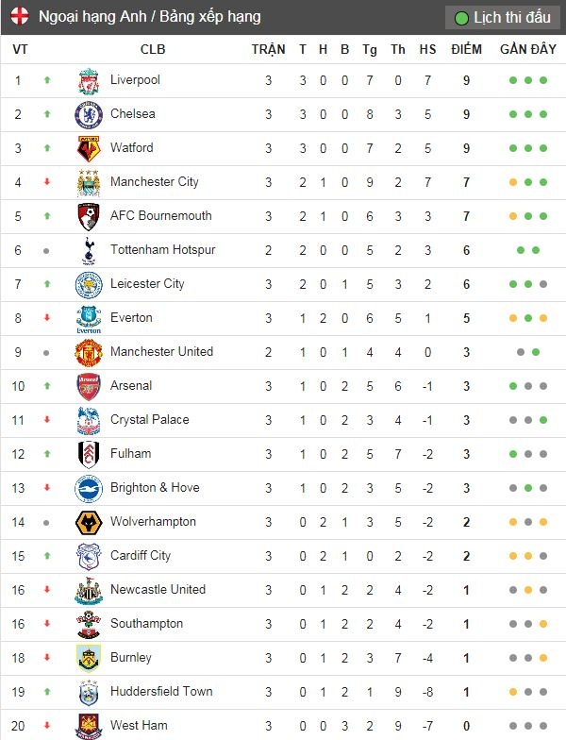Click the GẦN ĐÂY column header
The height and width of the screenshot is (740, 566).
(x=527, y=50)
